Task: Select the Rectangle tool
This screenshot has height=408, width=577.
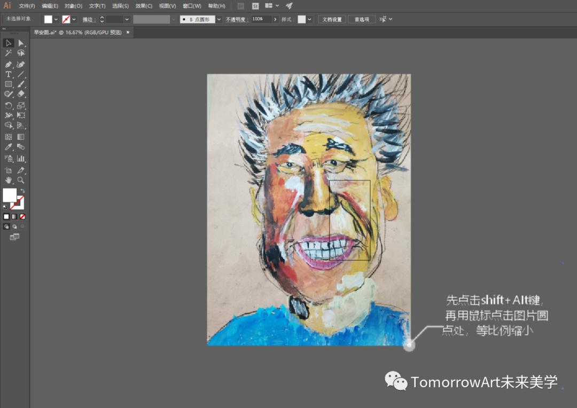Action: click(x=9, y=84)
